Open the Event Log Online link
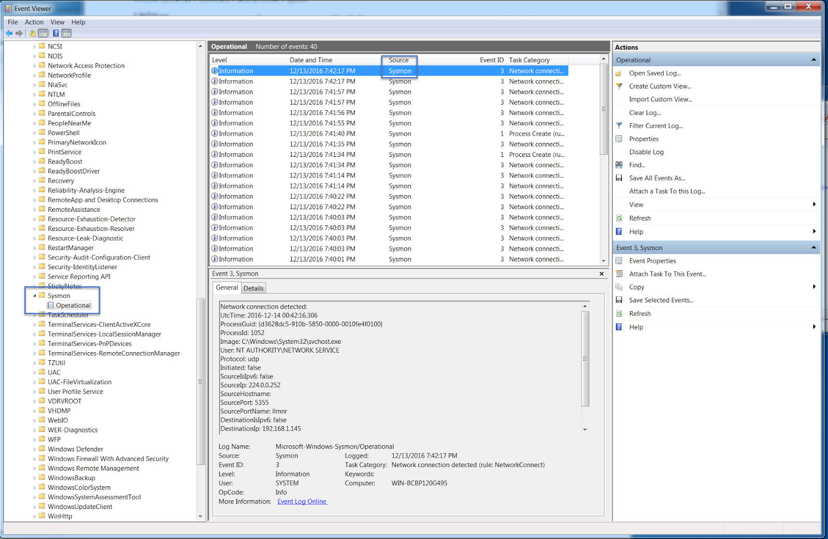Viewport: 828px width, 539px height. pos(302,501)
